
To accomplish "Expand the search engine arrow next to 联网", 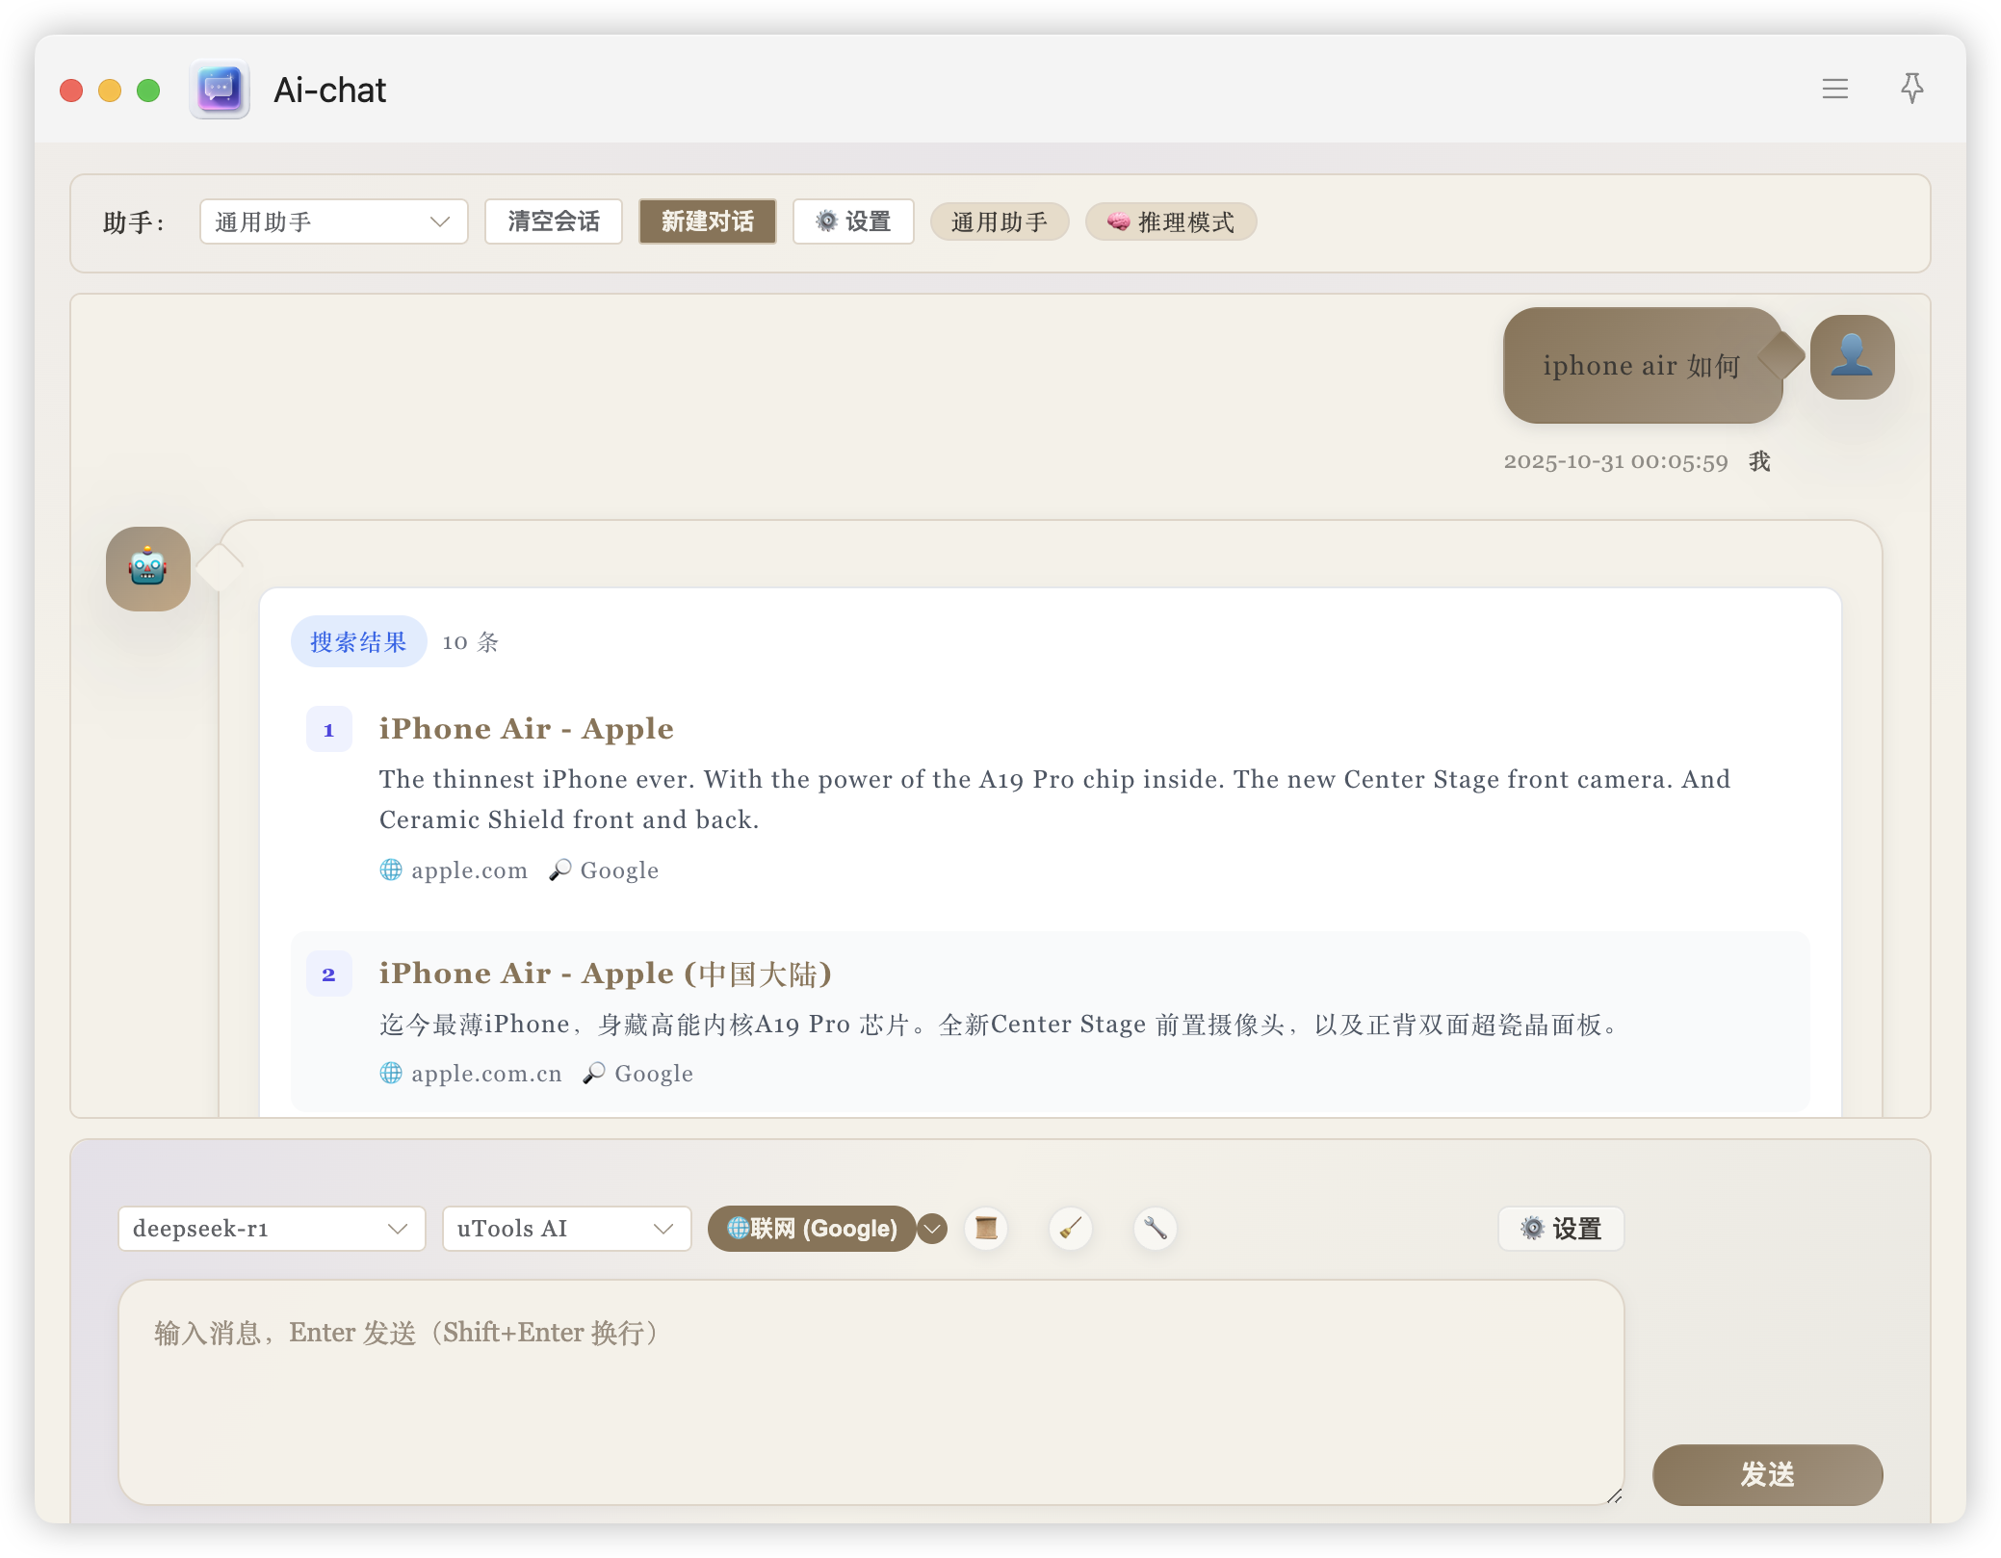I will coord(931,1229).
